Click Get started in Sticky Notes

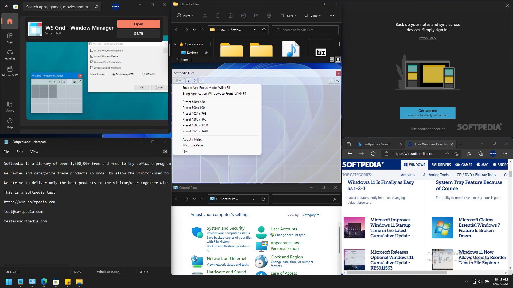pos(428,113)
